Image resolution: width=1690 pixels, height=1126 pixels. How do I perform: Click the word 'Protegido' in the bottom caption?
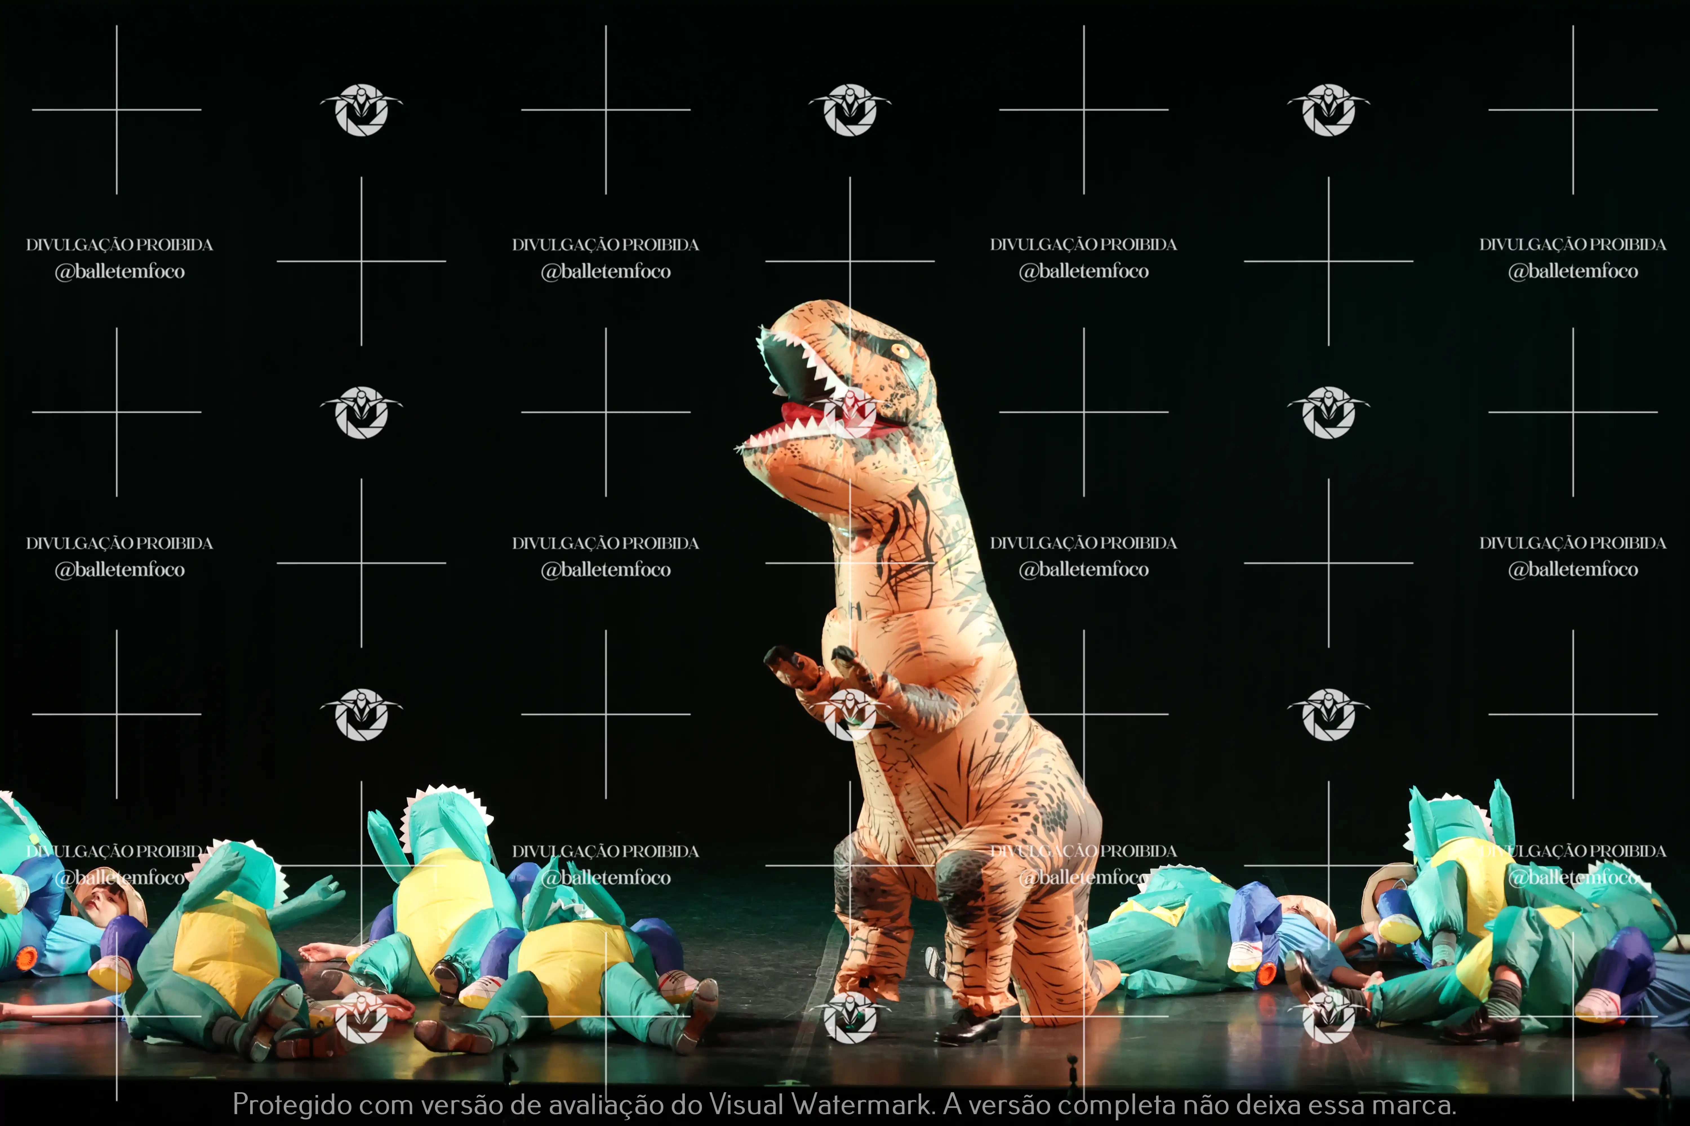292,1104
